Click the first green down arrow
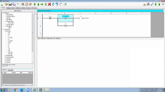Viewport: 165px width, 92px height. click(x=35, y=4)
